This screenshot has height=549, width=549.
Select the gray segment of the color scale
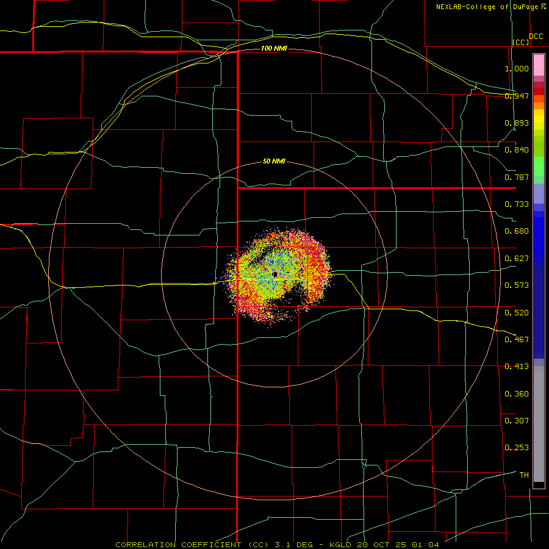[539, 424]
